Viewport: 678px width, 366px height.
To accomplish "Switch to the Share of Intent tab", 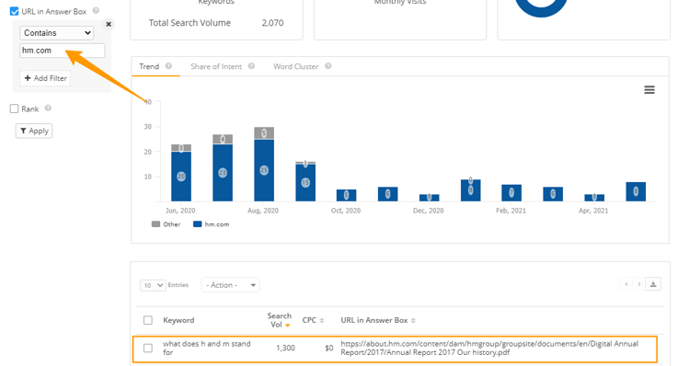I will (x=216, y=66).
